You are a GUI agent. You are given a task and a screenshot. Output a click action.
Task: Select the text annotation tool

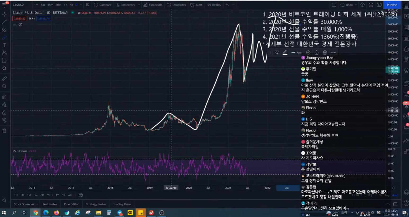point(4,45)
